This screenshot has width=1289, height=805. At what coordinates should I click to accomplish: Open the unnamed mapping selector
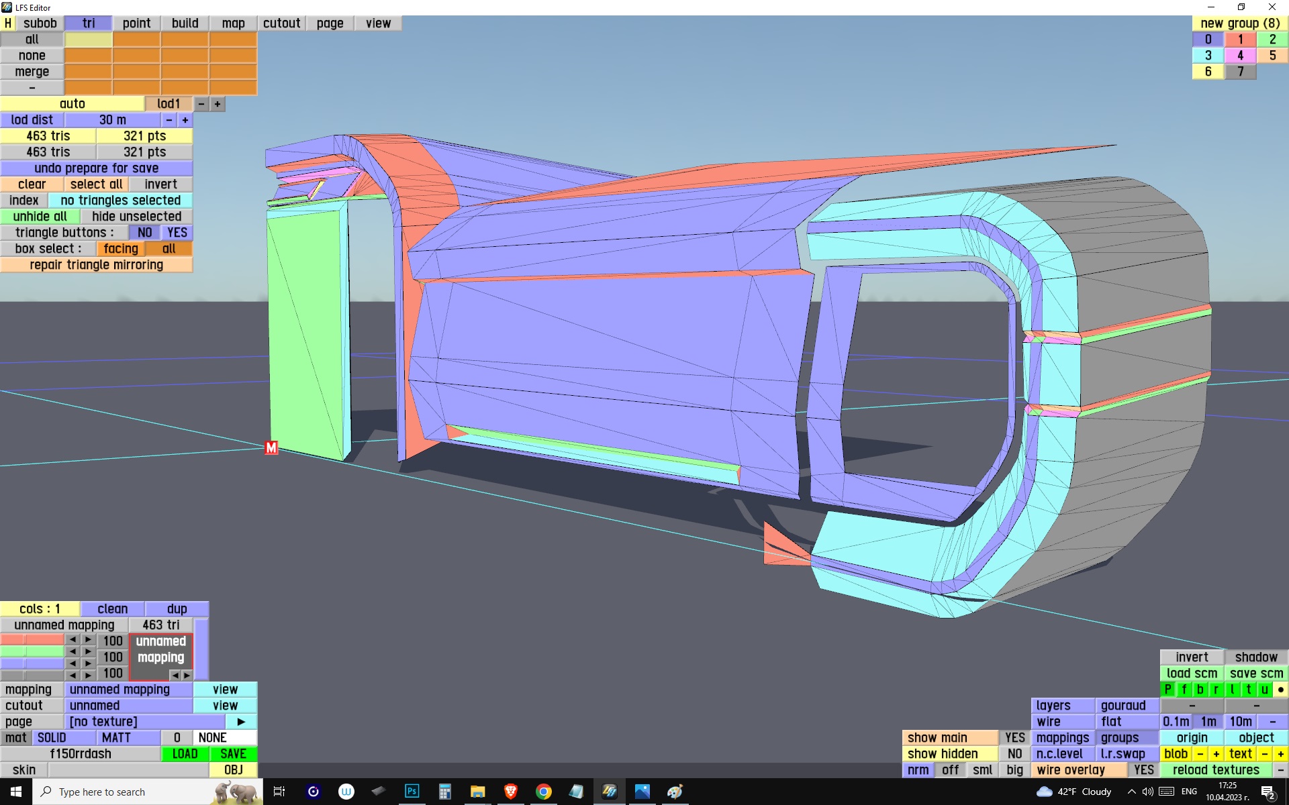coord(128,690)
